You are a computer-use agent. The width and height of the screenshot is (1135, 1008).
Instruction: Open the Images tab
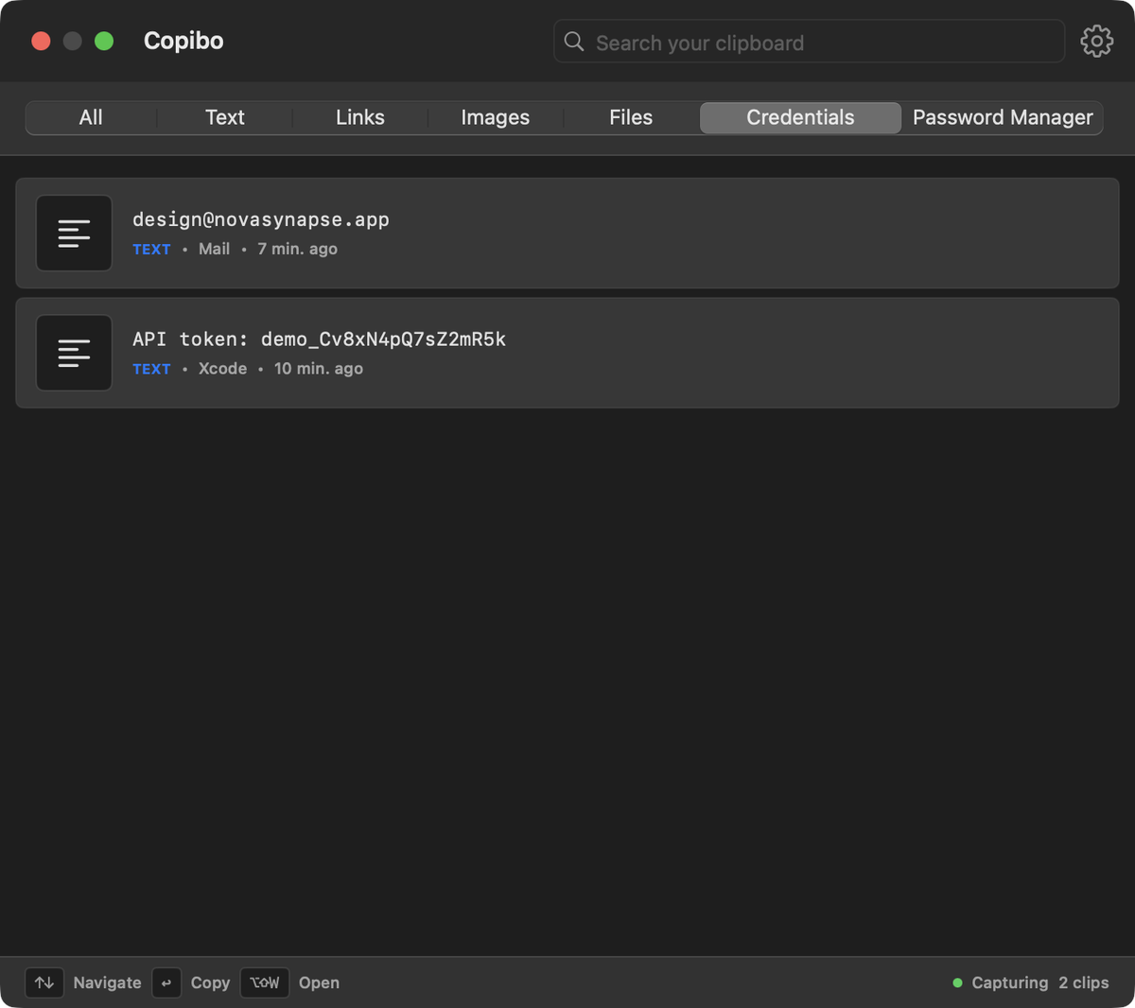496,117
